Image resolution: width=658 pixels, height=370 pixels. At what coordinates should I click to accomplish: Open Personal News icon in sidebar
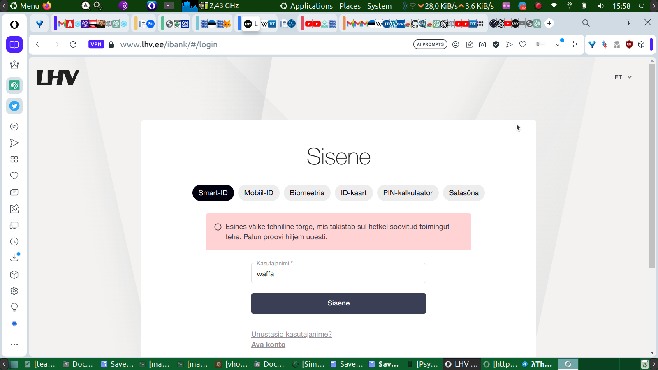(14, 192)
